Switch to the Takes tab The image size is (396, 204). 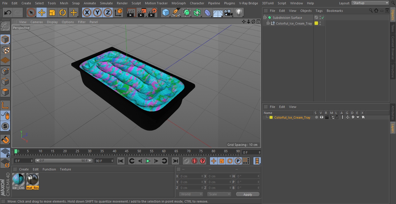(393, 28)
